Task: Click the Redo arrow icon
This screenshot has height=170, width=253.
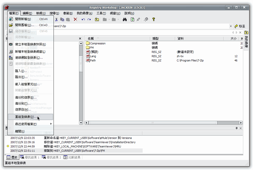Action: (x=89, y=19)
